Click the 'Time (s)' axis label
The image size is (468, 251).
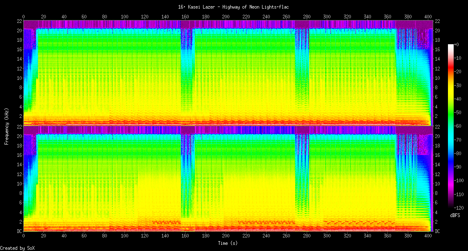click(x=227, y=243)
